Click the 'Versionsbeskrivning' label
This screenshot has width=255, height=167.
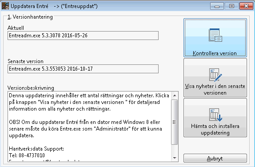click(31, 88)
